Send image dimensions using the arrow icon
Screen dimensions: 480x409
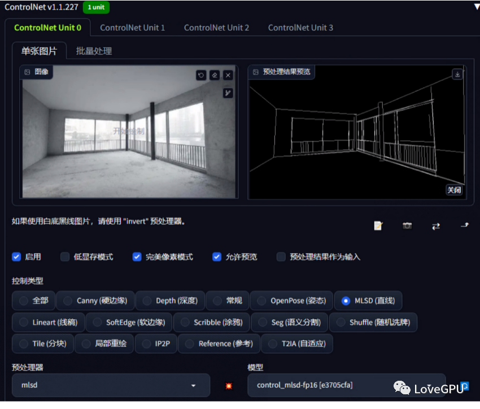pyautogui.click(x=464, y=225)
